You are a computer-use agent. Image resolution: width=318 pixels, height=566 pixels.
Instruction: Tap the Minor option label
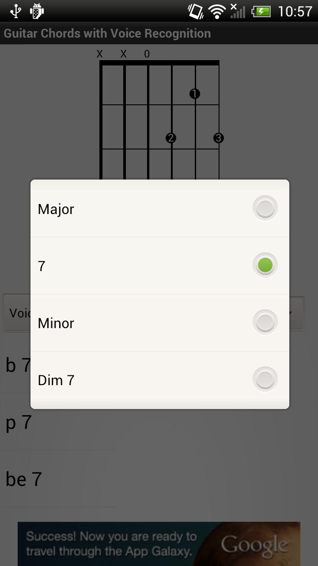click(x=56, y=323)
